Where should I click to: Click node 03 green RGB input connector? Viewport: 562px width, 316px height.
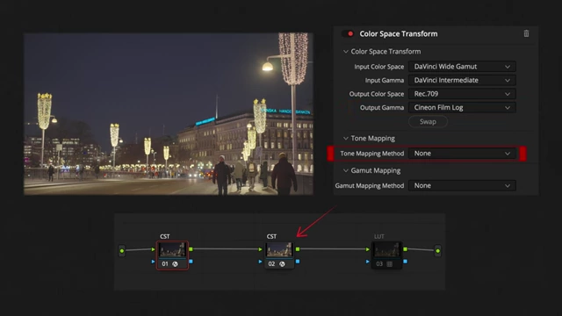point(367,249)
